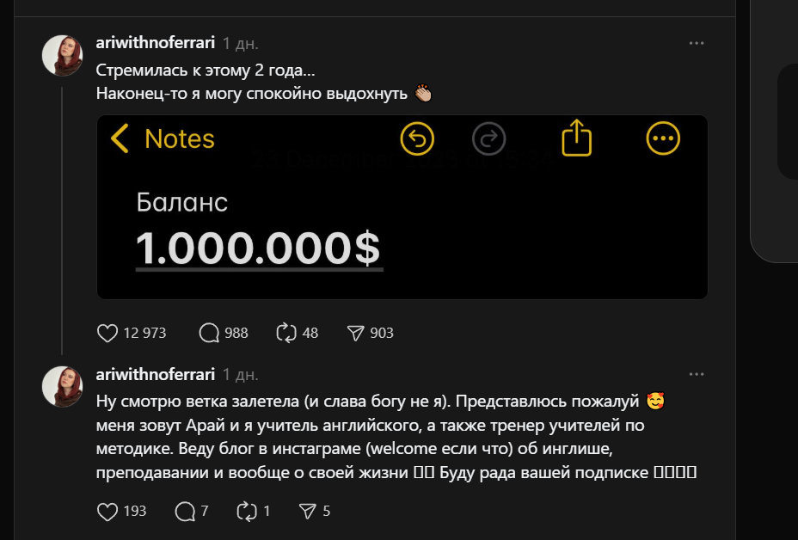Screen dimensions: 798x540
Task: Reply to the post with 7 comments
Action: pos(185,512)
